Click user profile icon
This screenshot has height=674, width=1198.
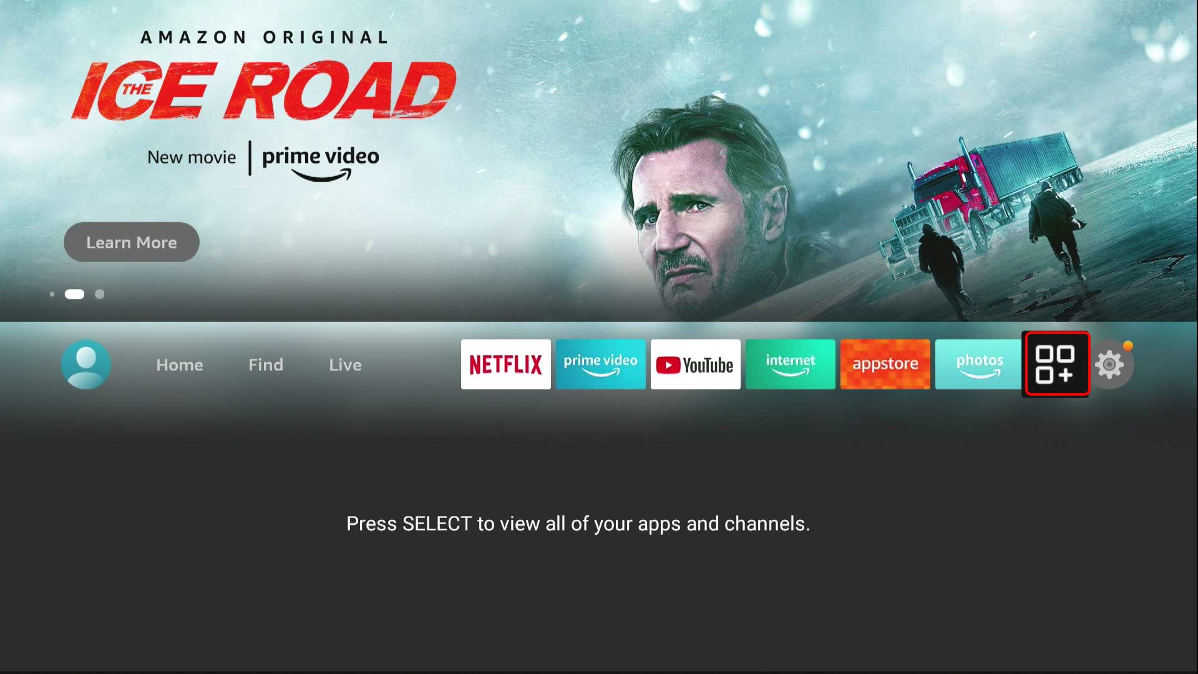tap(87, 364)
